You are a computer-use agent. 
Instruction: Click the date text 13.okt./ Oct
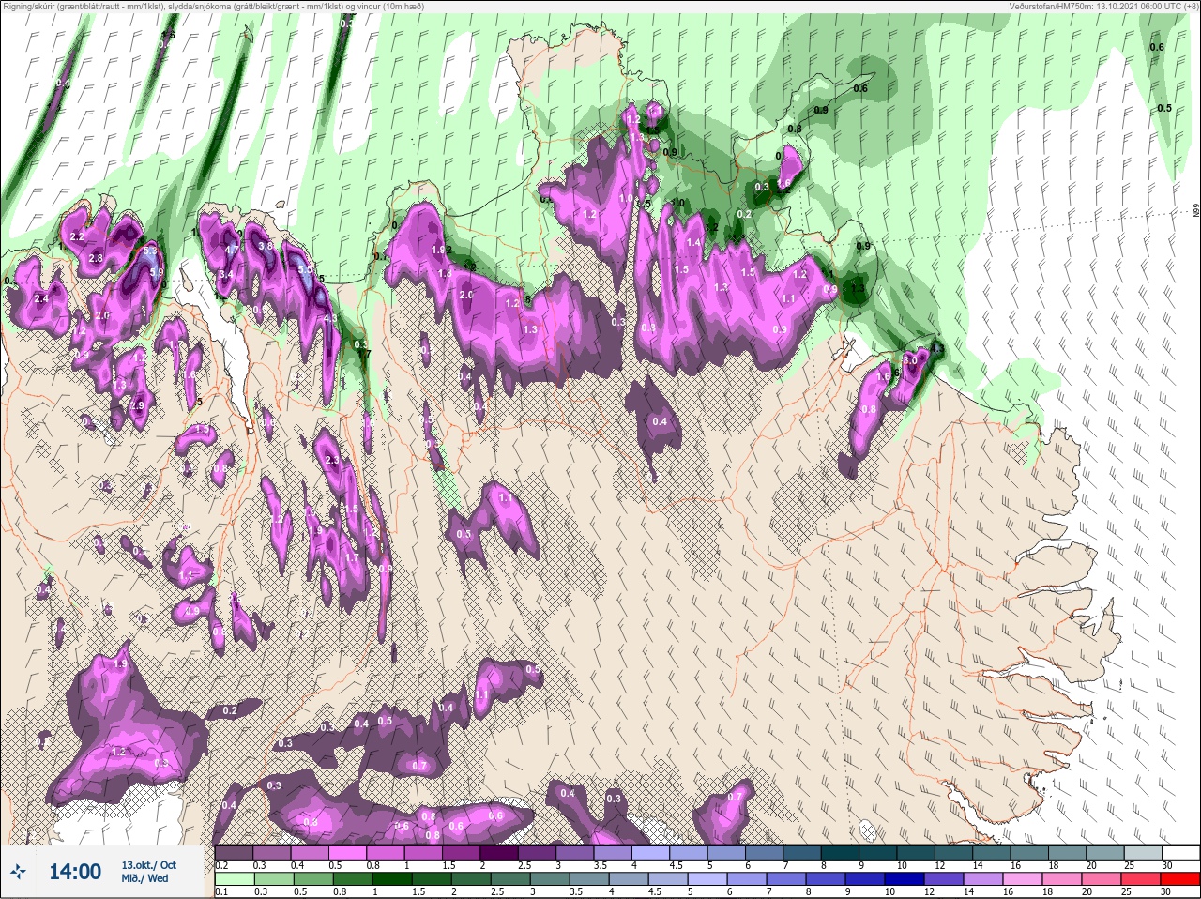[148, 864]
